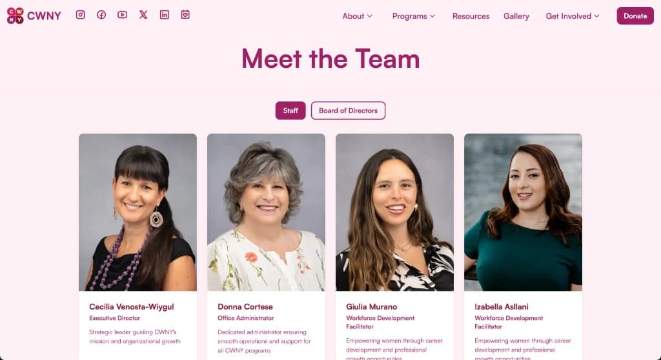The width and height of the screenshot is (661, 360).
Task: Click Giulia Murano's name heading
Action: coord(371,307)
